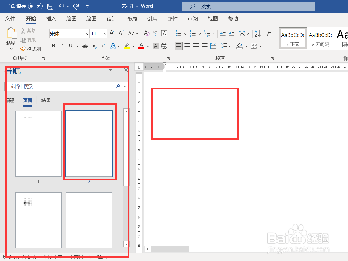Viewport: 348px width, 261px height.
Task: Switch to the 布局 ribbon tab
Action: (132, 19)
